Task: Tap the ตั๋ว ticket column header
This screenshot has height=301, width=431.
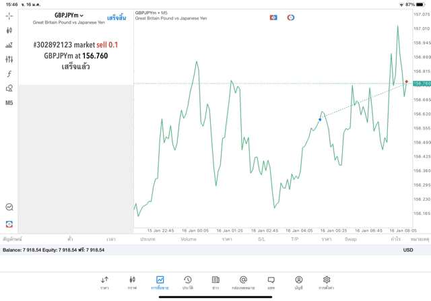Action: tap(70, 239)
